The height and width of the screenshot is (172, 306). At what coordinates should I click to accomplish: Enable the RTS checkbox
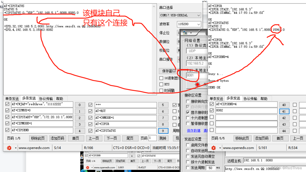[161, 84]
